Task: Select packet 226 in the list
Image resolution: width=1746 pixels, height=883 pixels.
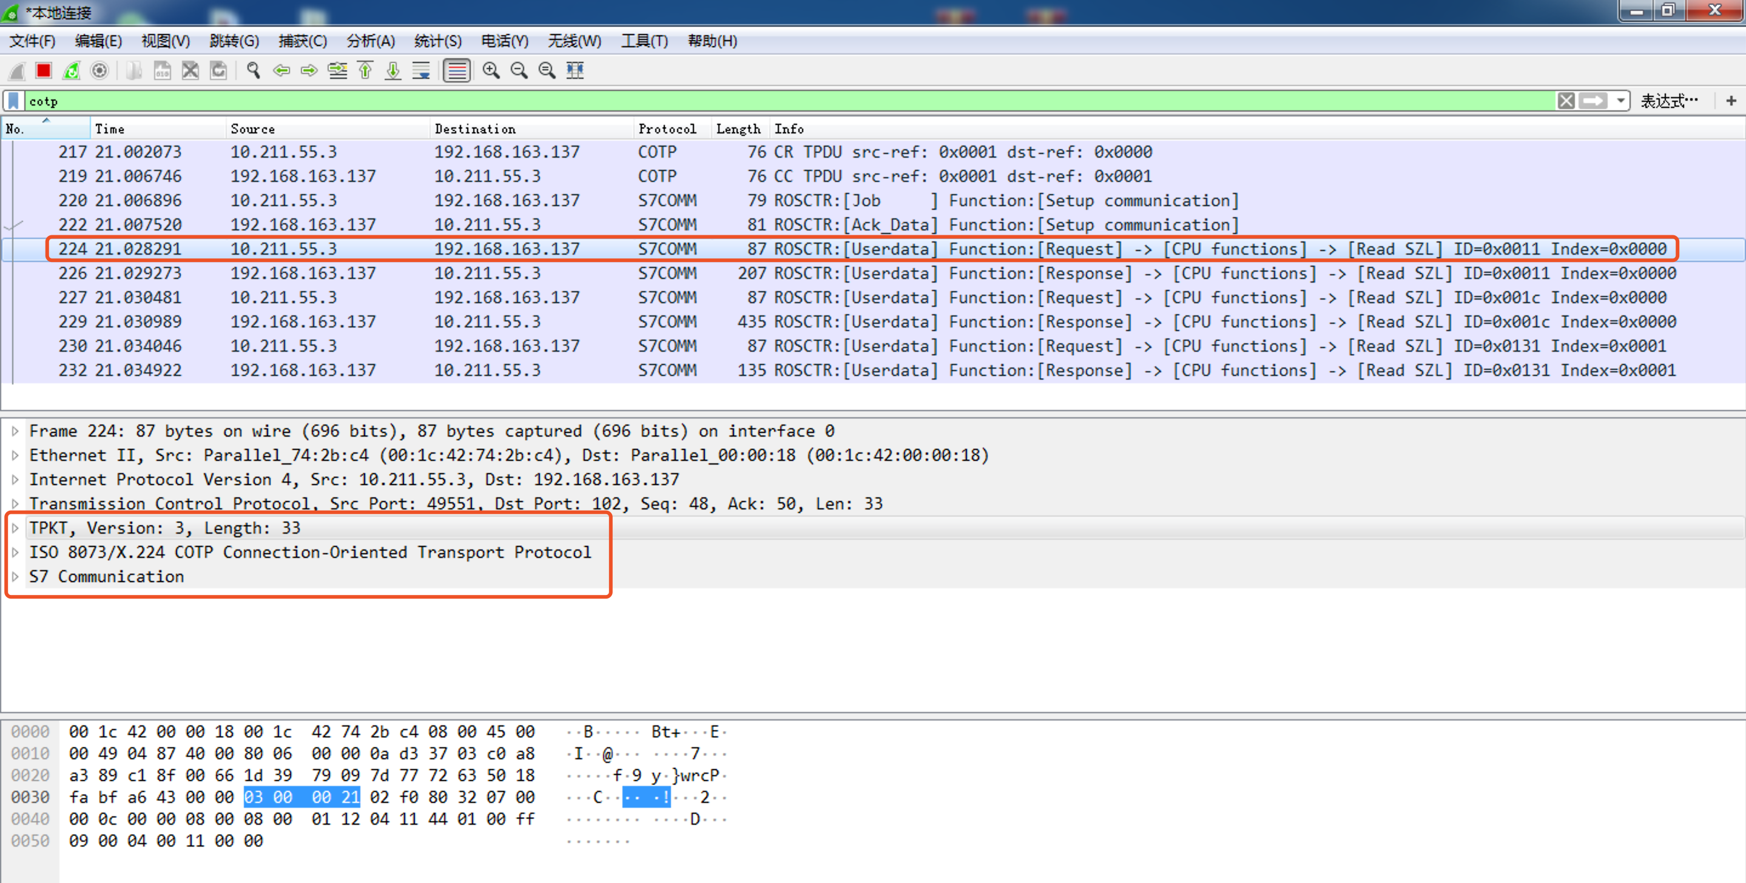Action: click(x=873, y=274)
